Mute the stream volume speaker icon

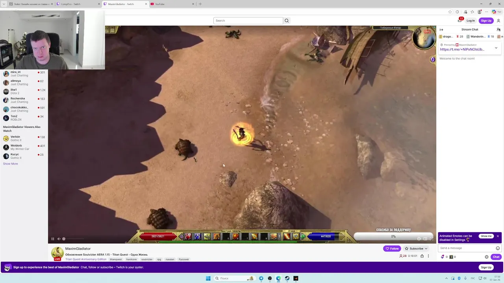(59, 239)
